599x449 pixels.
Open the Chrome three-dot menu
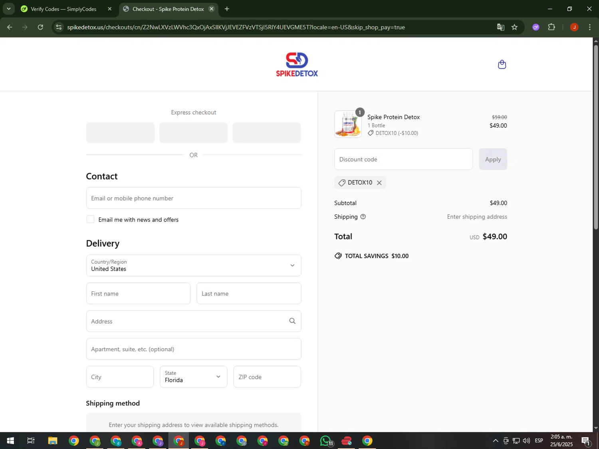590,27
